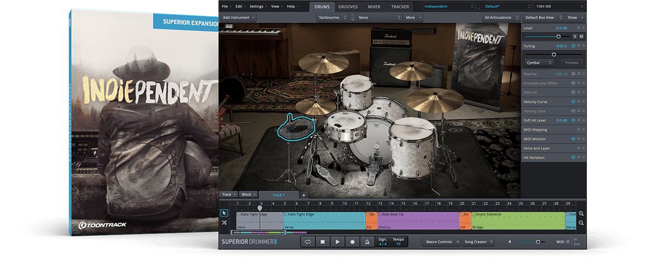Add a new track with plus button
The image size is (657, 267).
[304, 195]
